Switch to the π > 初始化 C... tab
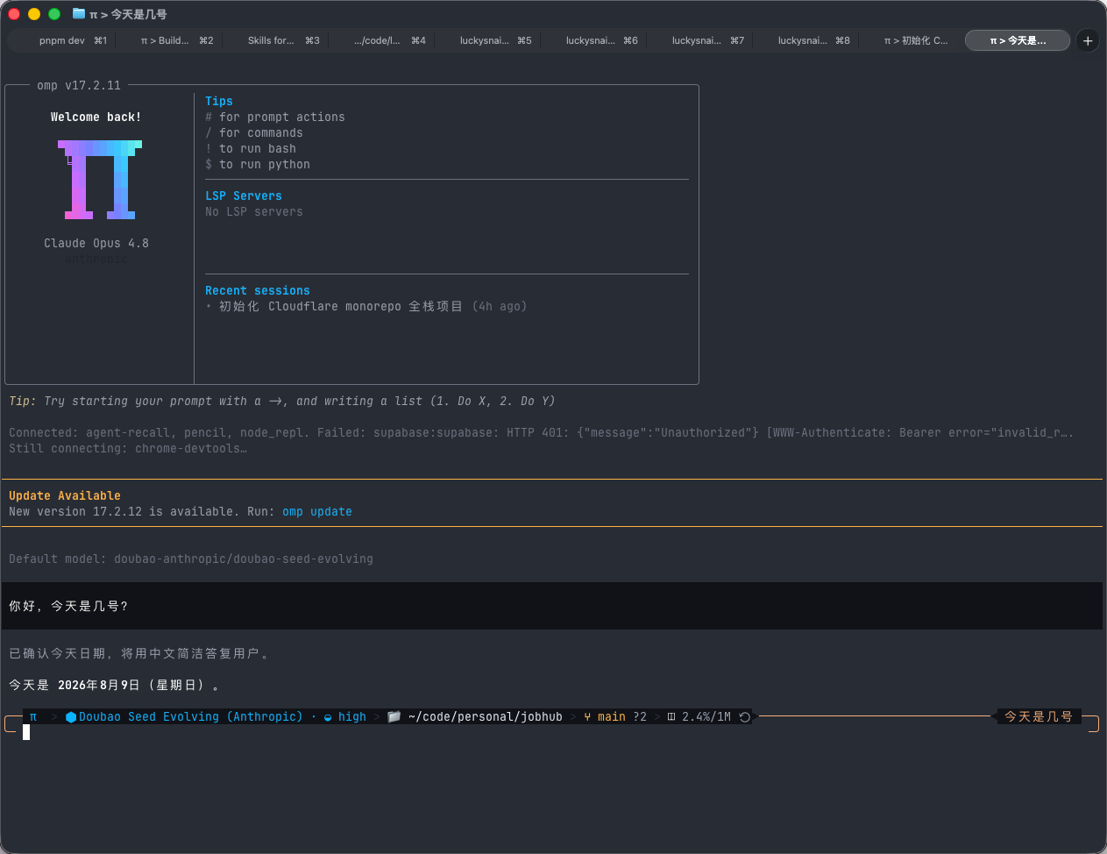Viewport: 1107px width, 854px height. [912, 40]
